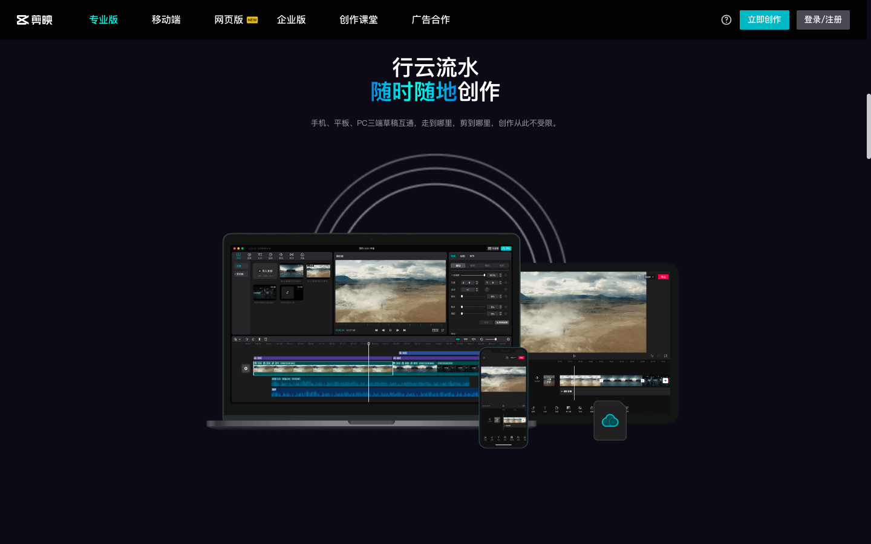Open the 移动端 nav item

pyautogui.click(x=166, y=20)
